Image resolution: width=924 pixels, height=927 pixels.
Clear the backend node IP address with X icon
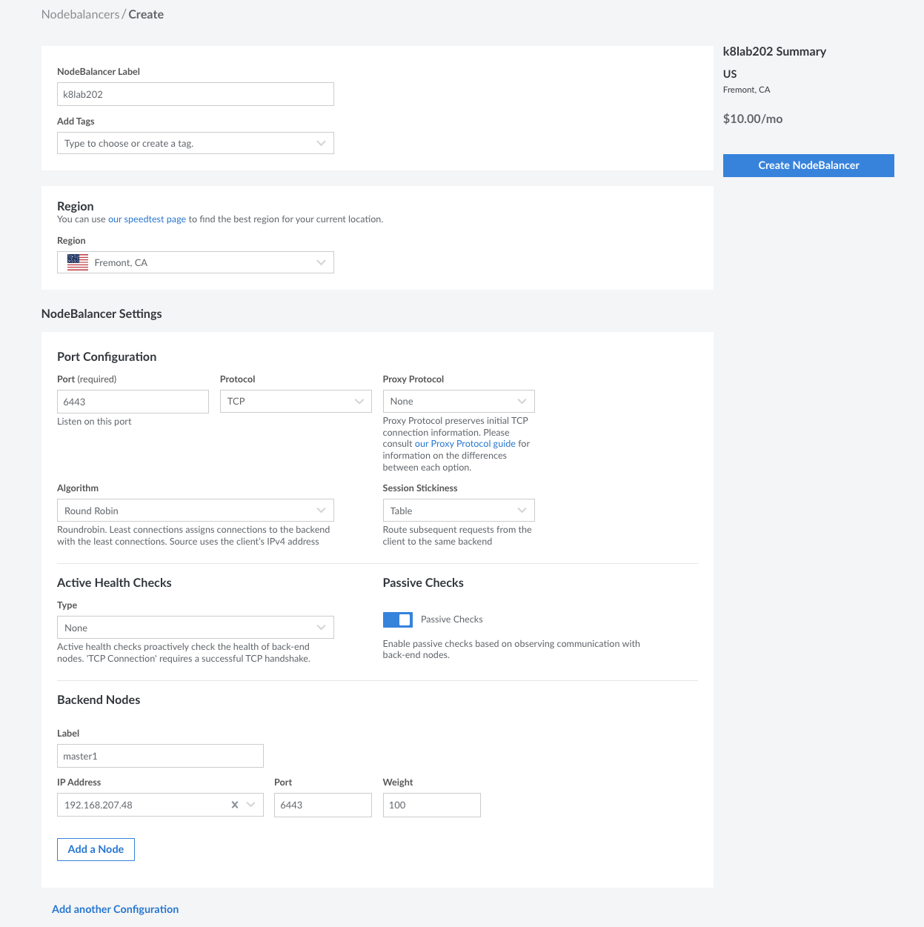(235, 805)
